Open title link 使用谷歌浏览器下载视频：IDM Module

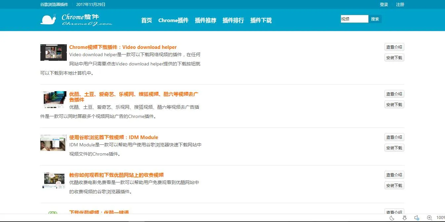point(114,137)
